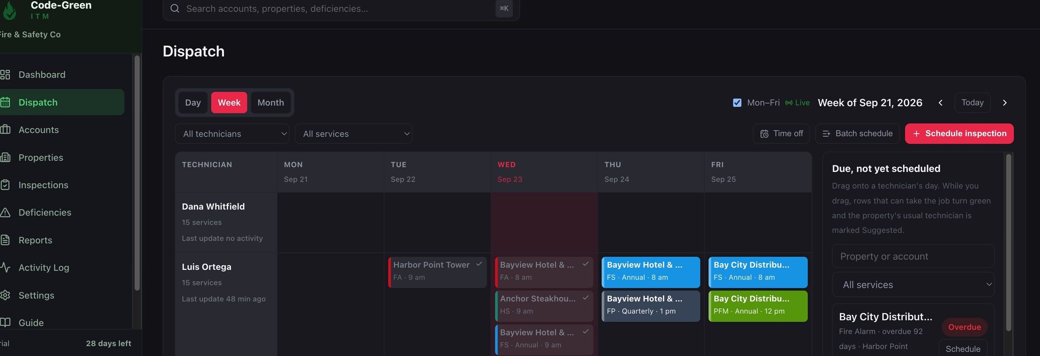Open Inspections page from the sidebar
1040x356 pixels.
click(62, 185)
